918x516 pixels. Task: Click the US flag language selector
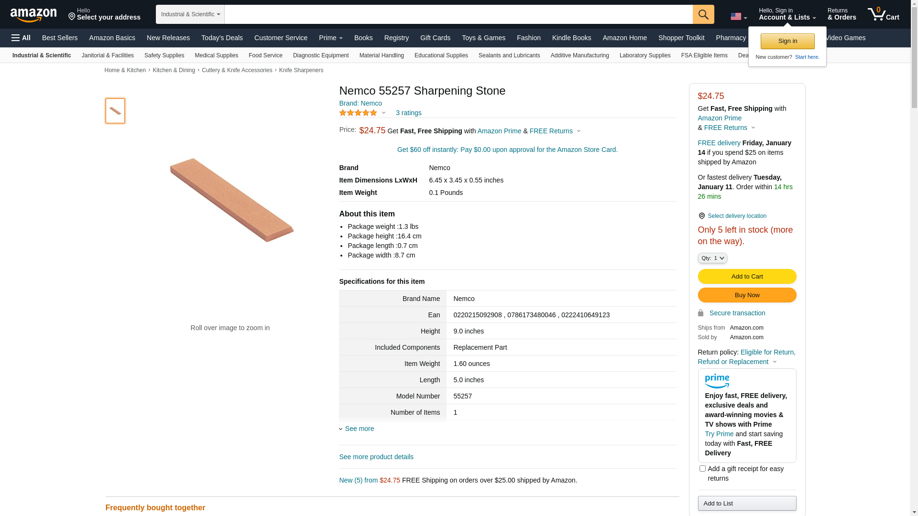pos(738,17)
